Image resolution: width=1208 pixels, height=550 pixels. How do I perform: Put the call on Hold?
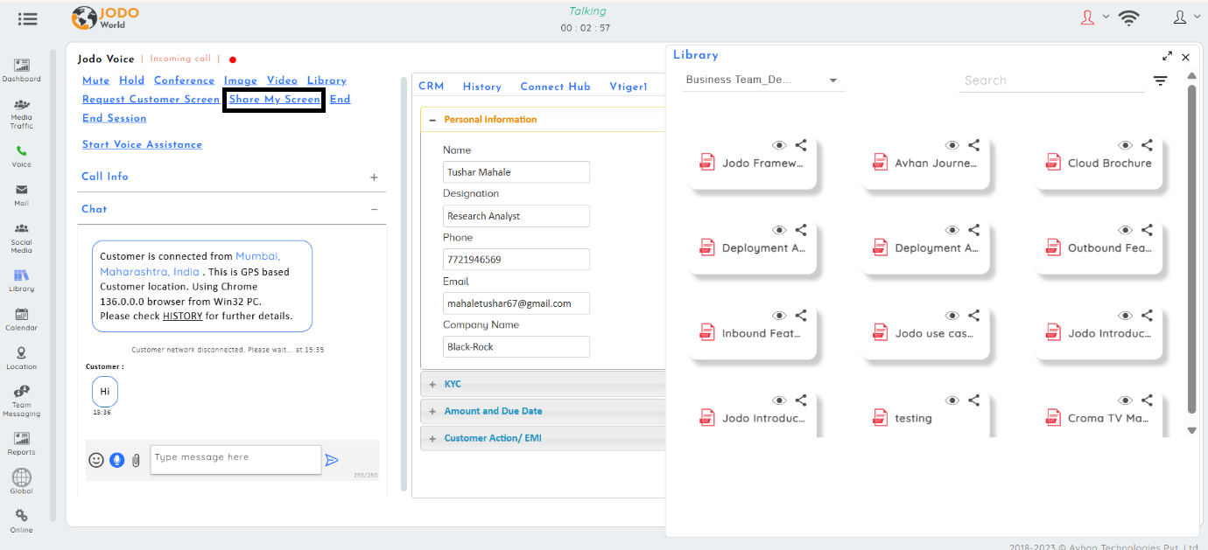tap(132, 80)
